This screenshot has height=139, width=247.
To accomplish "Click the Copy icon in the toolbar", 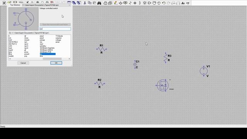I will pos(90,3).
